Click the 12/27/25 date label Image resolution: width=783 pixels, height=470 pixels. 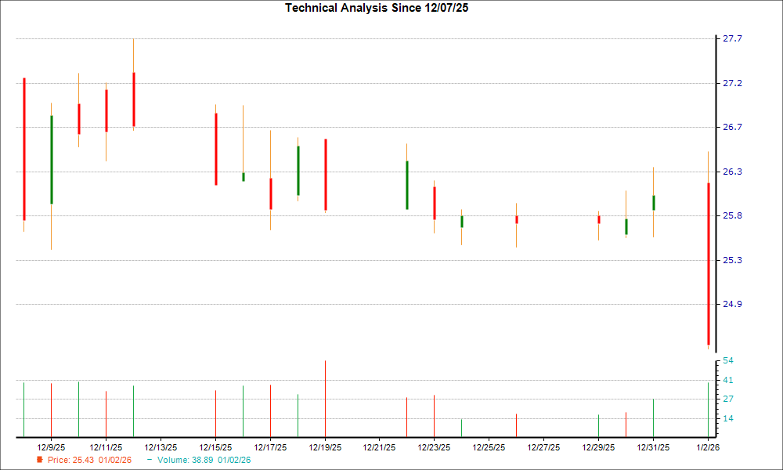(x=544, y=447)
